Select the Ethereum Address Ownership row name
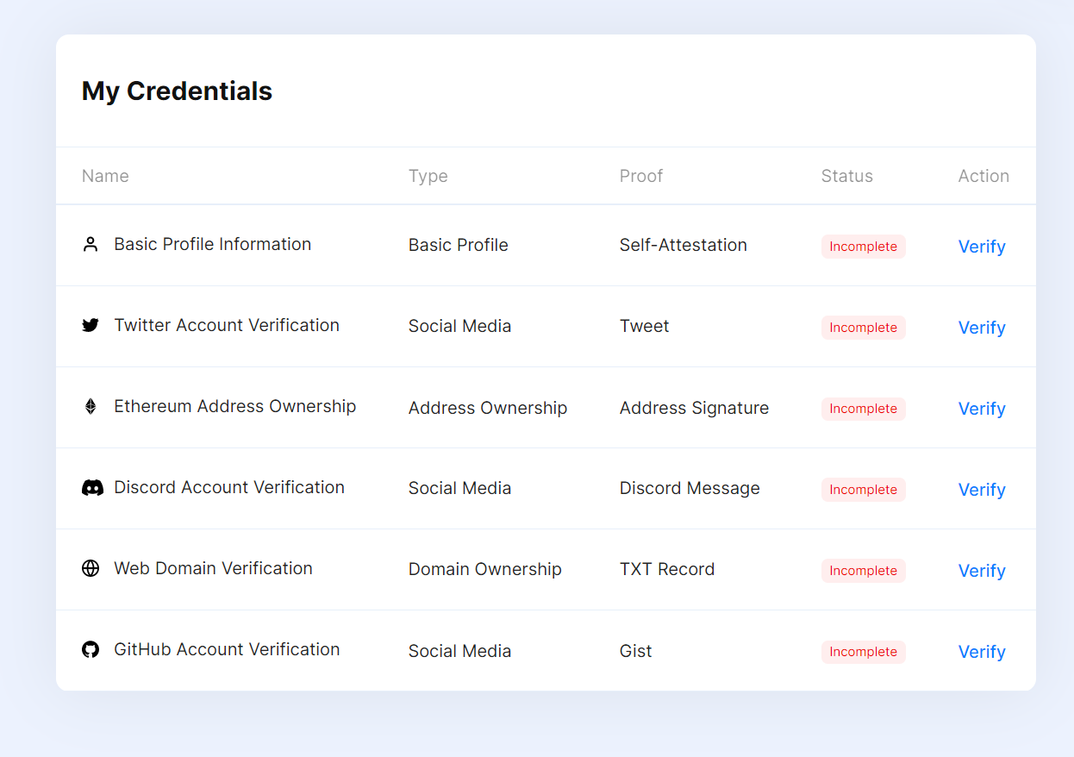The height and width of the screenshot is (757, 1074). click(234, 406)
